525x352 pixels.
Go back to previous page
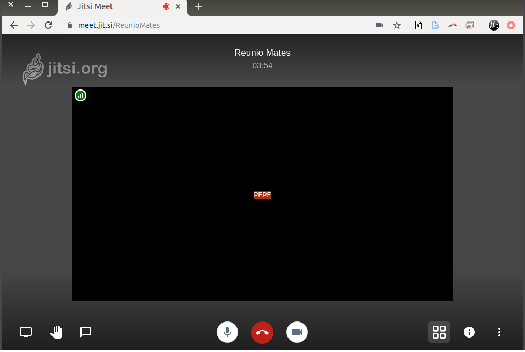pyautogui.click(x=14, y=25)
